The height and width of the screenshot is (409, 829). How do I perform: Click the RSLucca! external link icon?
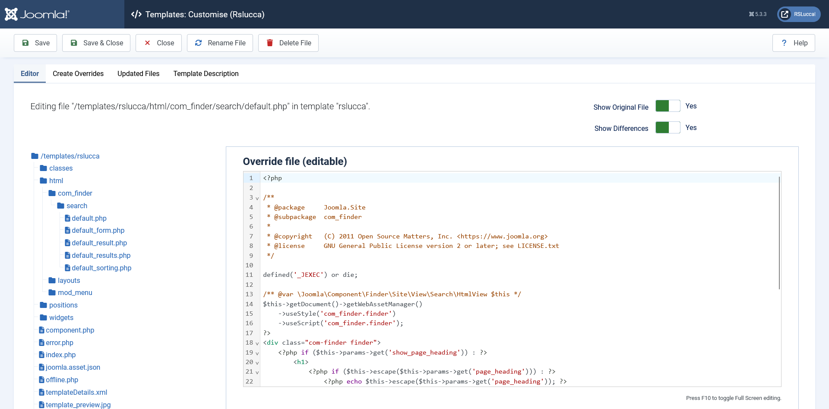point(785,14)
